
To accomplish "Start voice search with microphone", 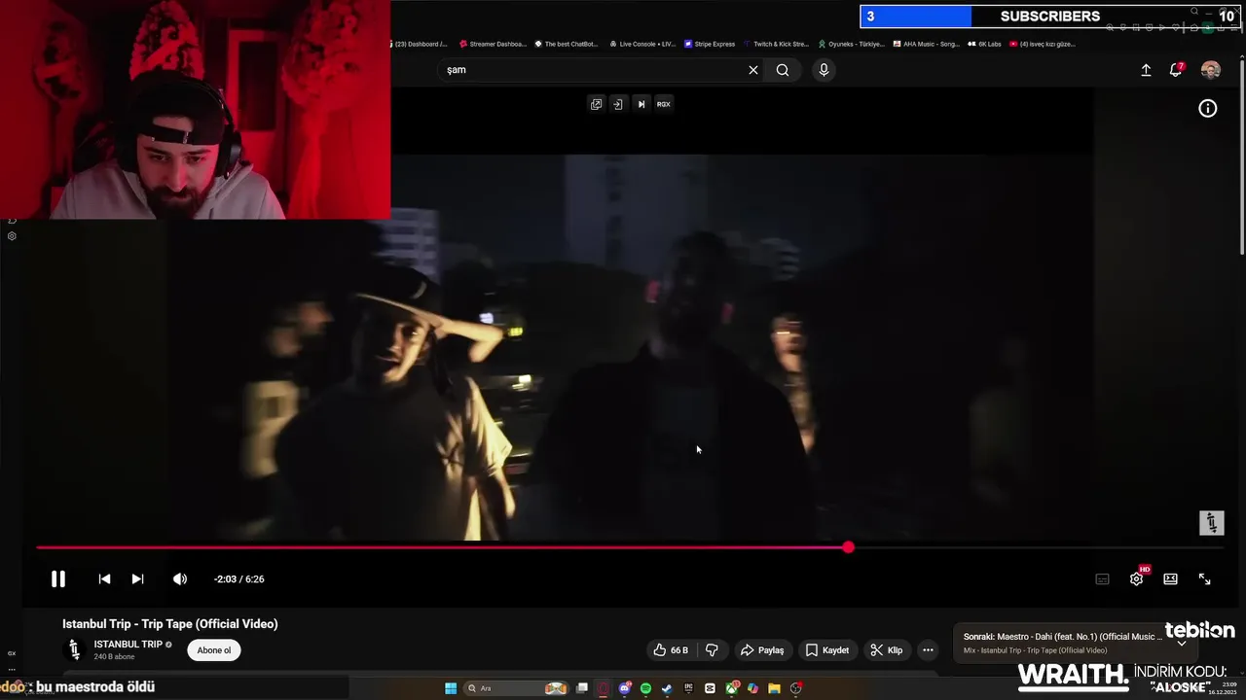I will point(824,70).
